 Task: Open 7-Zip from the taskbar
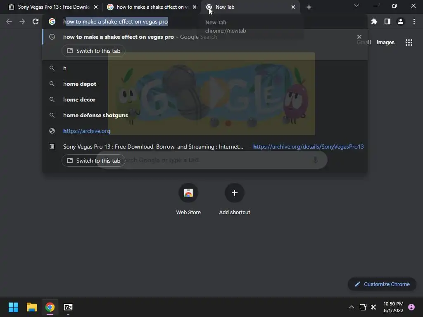pos(68,307)
